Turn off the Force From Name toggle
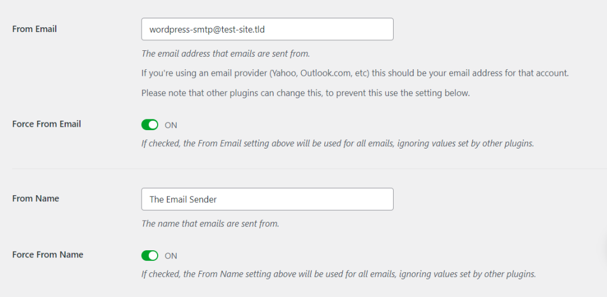This screenshot has height=297, width=607. coord(150,256)
